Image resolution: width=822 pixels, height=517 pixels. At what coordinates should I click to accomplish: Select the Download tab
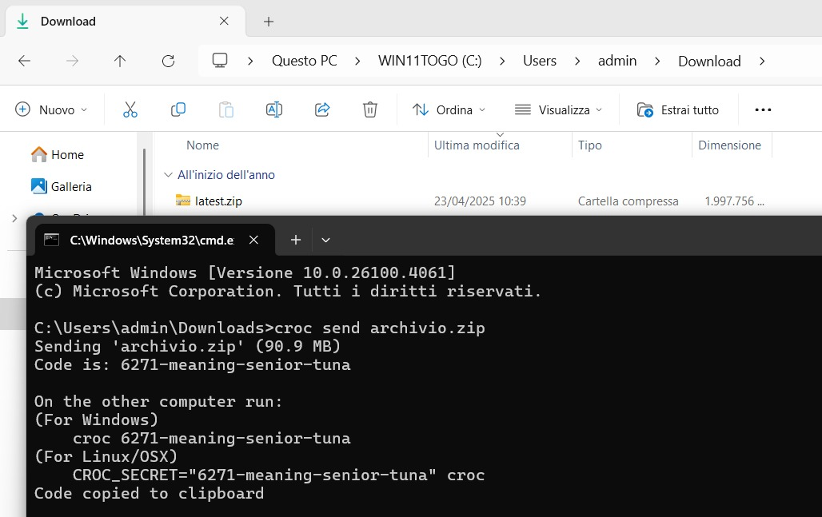(125, 22)
